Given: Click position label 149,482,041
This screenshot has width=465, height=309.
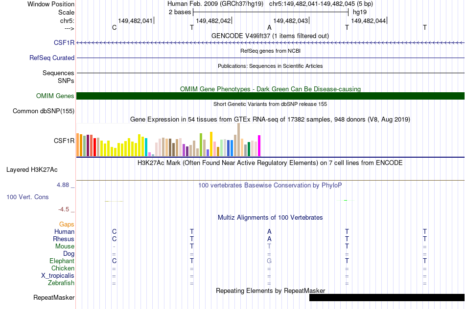Looking at the screenshot, I should [135, 21].
